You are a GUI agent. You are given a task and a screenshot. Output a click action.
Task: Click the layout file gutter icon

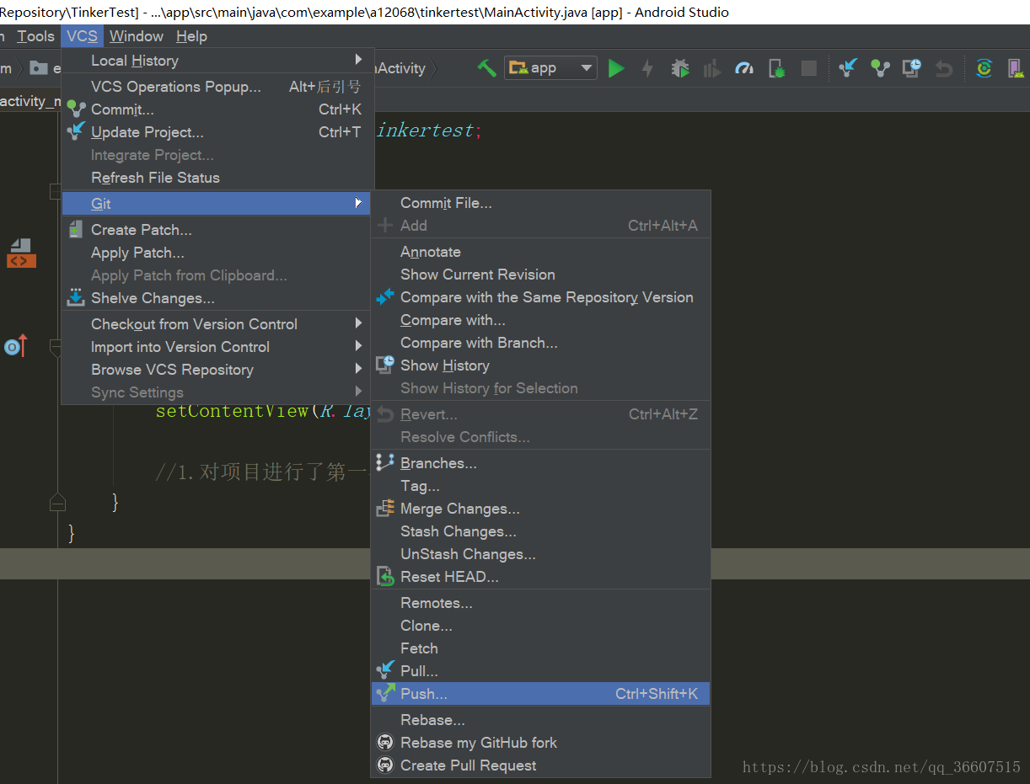click(x=21, y=253)
